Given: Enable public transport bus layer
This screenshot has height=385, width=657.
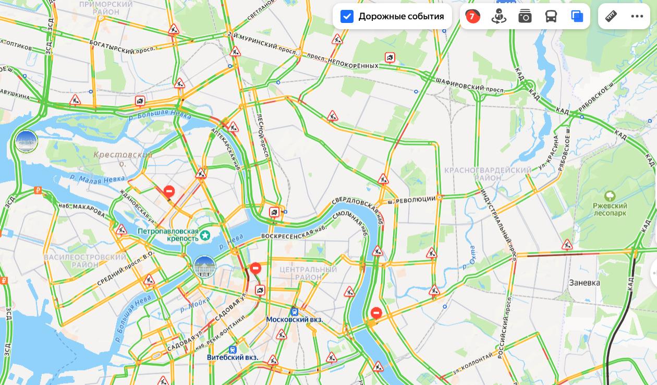Looking at the screenshot, I should tap(551, 17).
